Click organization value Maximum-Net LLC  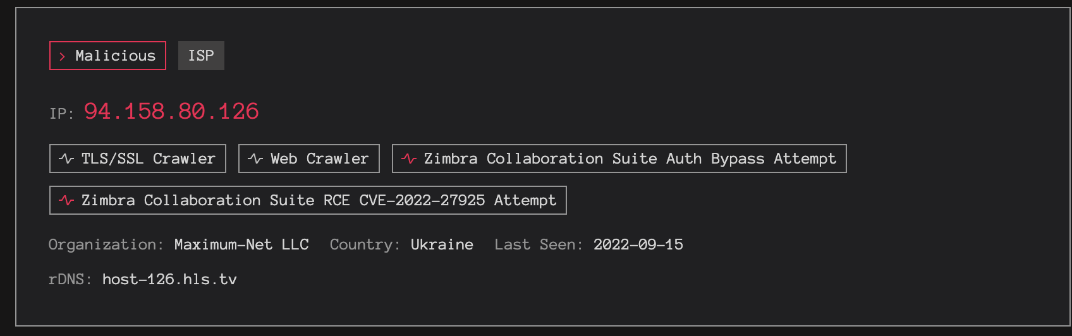click(241, 244)
